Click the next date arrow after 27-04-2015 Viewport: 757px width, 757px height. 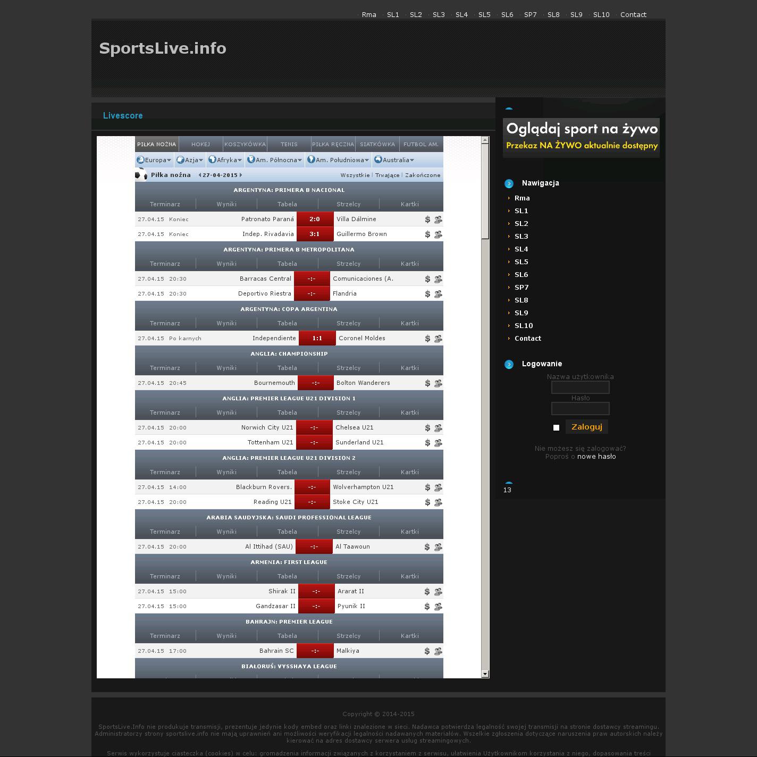tap(241, 175)
